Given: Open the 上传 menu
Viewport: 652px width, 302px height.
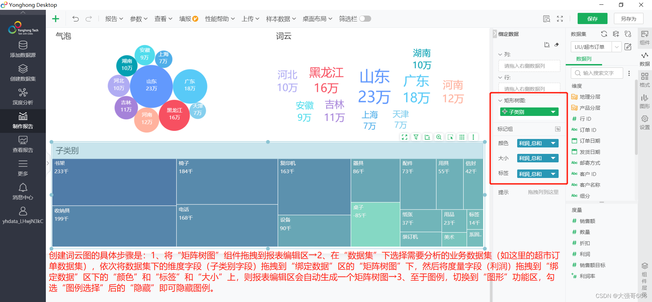Looking at the screenshot, I should coord(250,19).
